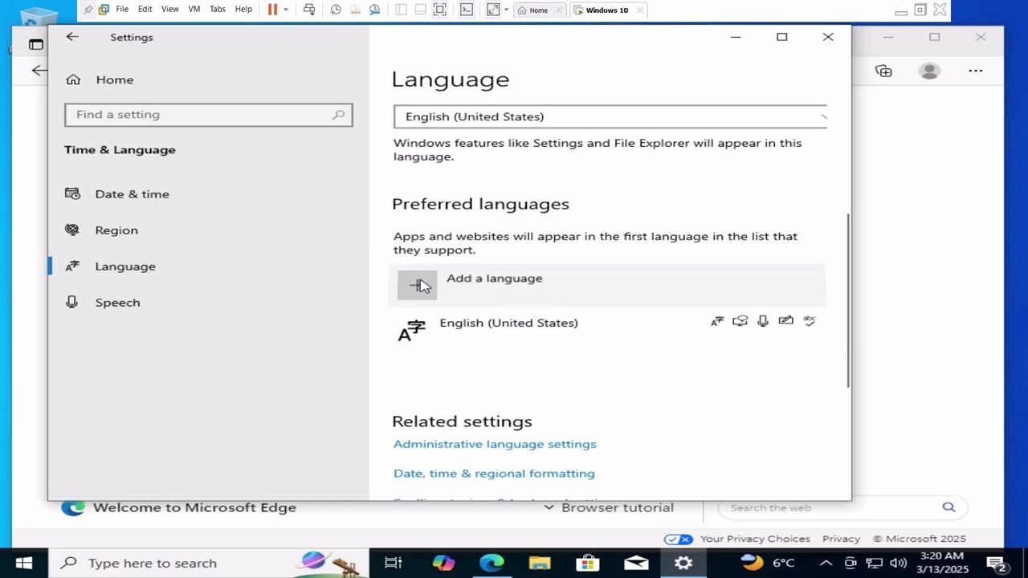Click the Settings back arrow
This screenshot has width=1028, height=578.
[72, 37]
